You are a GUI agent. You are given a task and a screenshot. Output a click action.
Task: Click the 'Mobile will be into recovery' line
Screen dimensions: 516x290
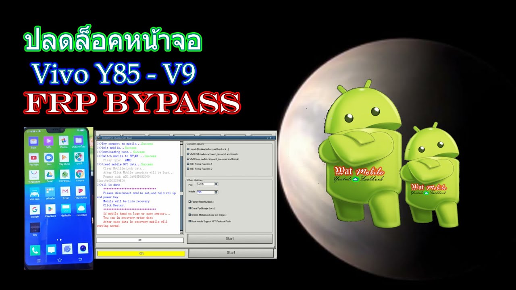(x=126, y=201)
